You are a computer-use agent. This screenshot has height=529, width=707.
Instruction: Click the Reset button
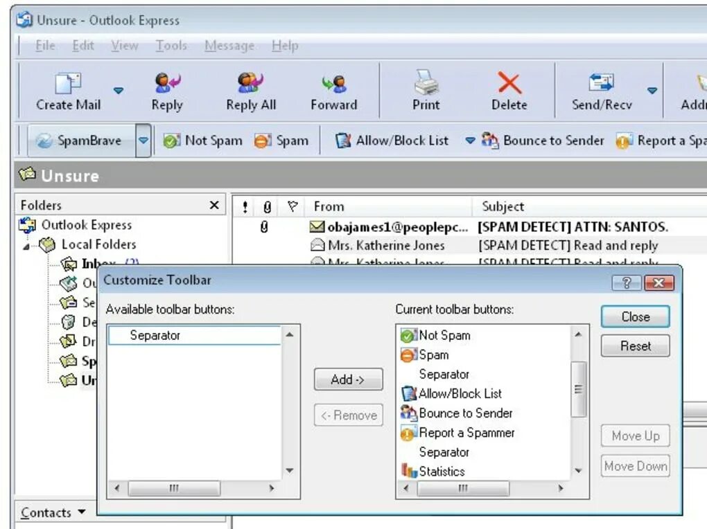[636, 346]
